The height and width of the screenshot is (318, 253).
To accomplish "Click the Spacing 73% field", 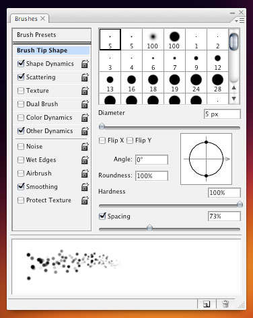I will 224,216.
